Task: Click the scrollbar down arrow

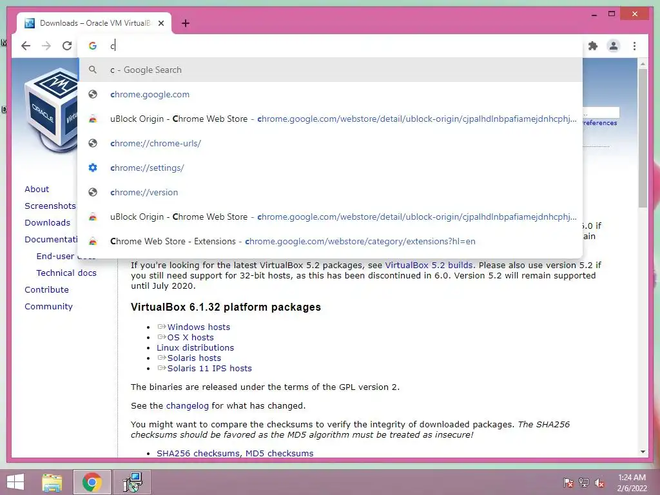Action: (x=643, y=452)
